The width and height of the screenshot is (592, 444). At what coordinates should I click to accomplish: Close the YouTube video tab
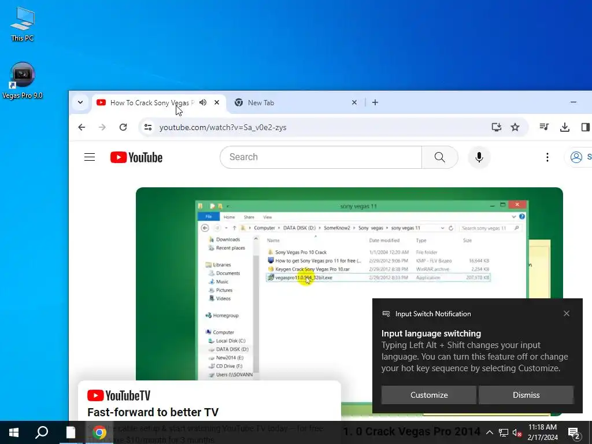217,102
